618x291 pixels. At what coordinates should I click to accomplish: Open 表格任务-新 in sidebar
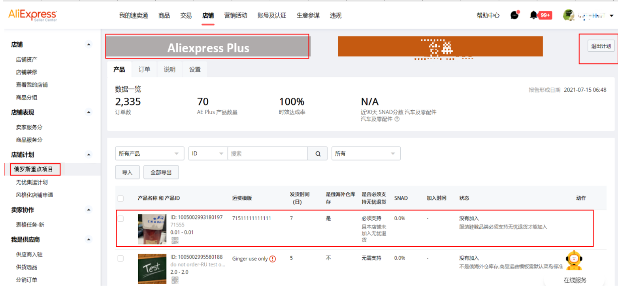pos(30,225)
